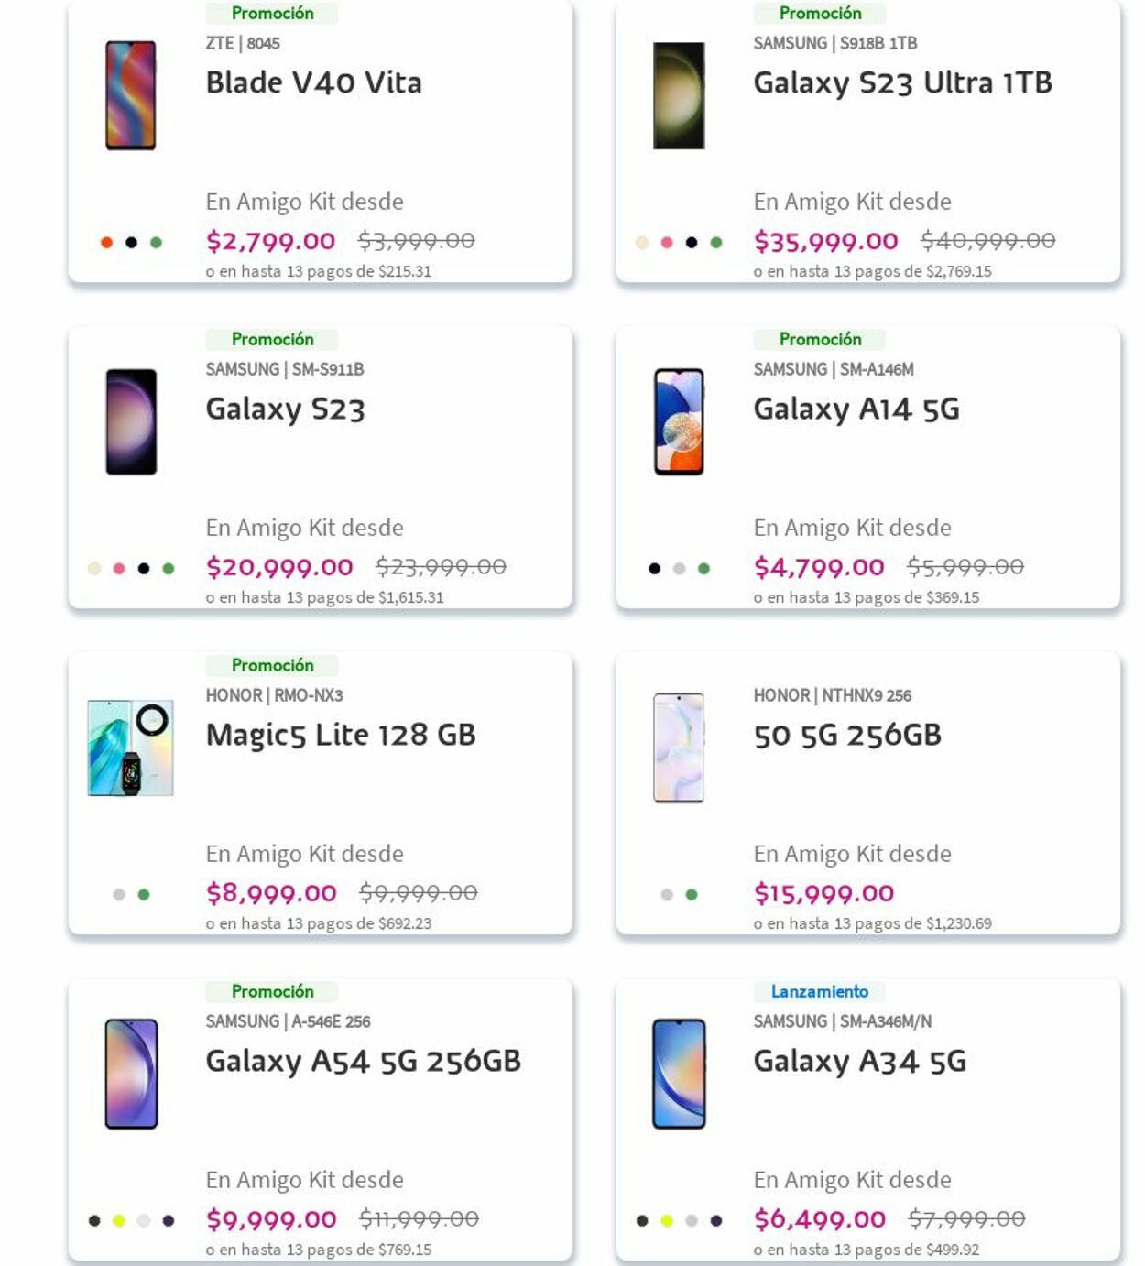Select the green color for Galaxy A14 5G
Screen dimensions: 1145x1266
click(703, 569)
